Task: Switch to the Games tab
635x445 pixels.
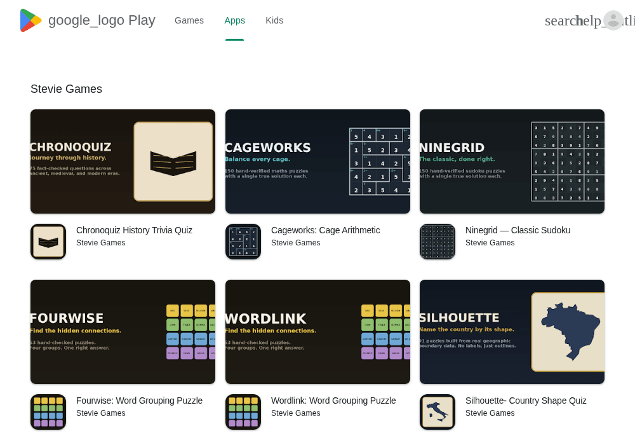Action: [189, 20]
